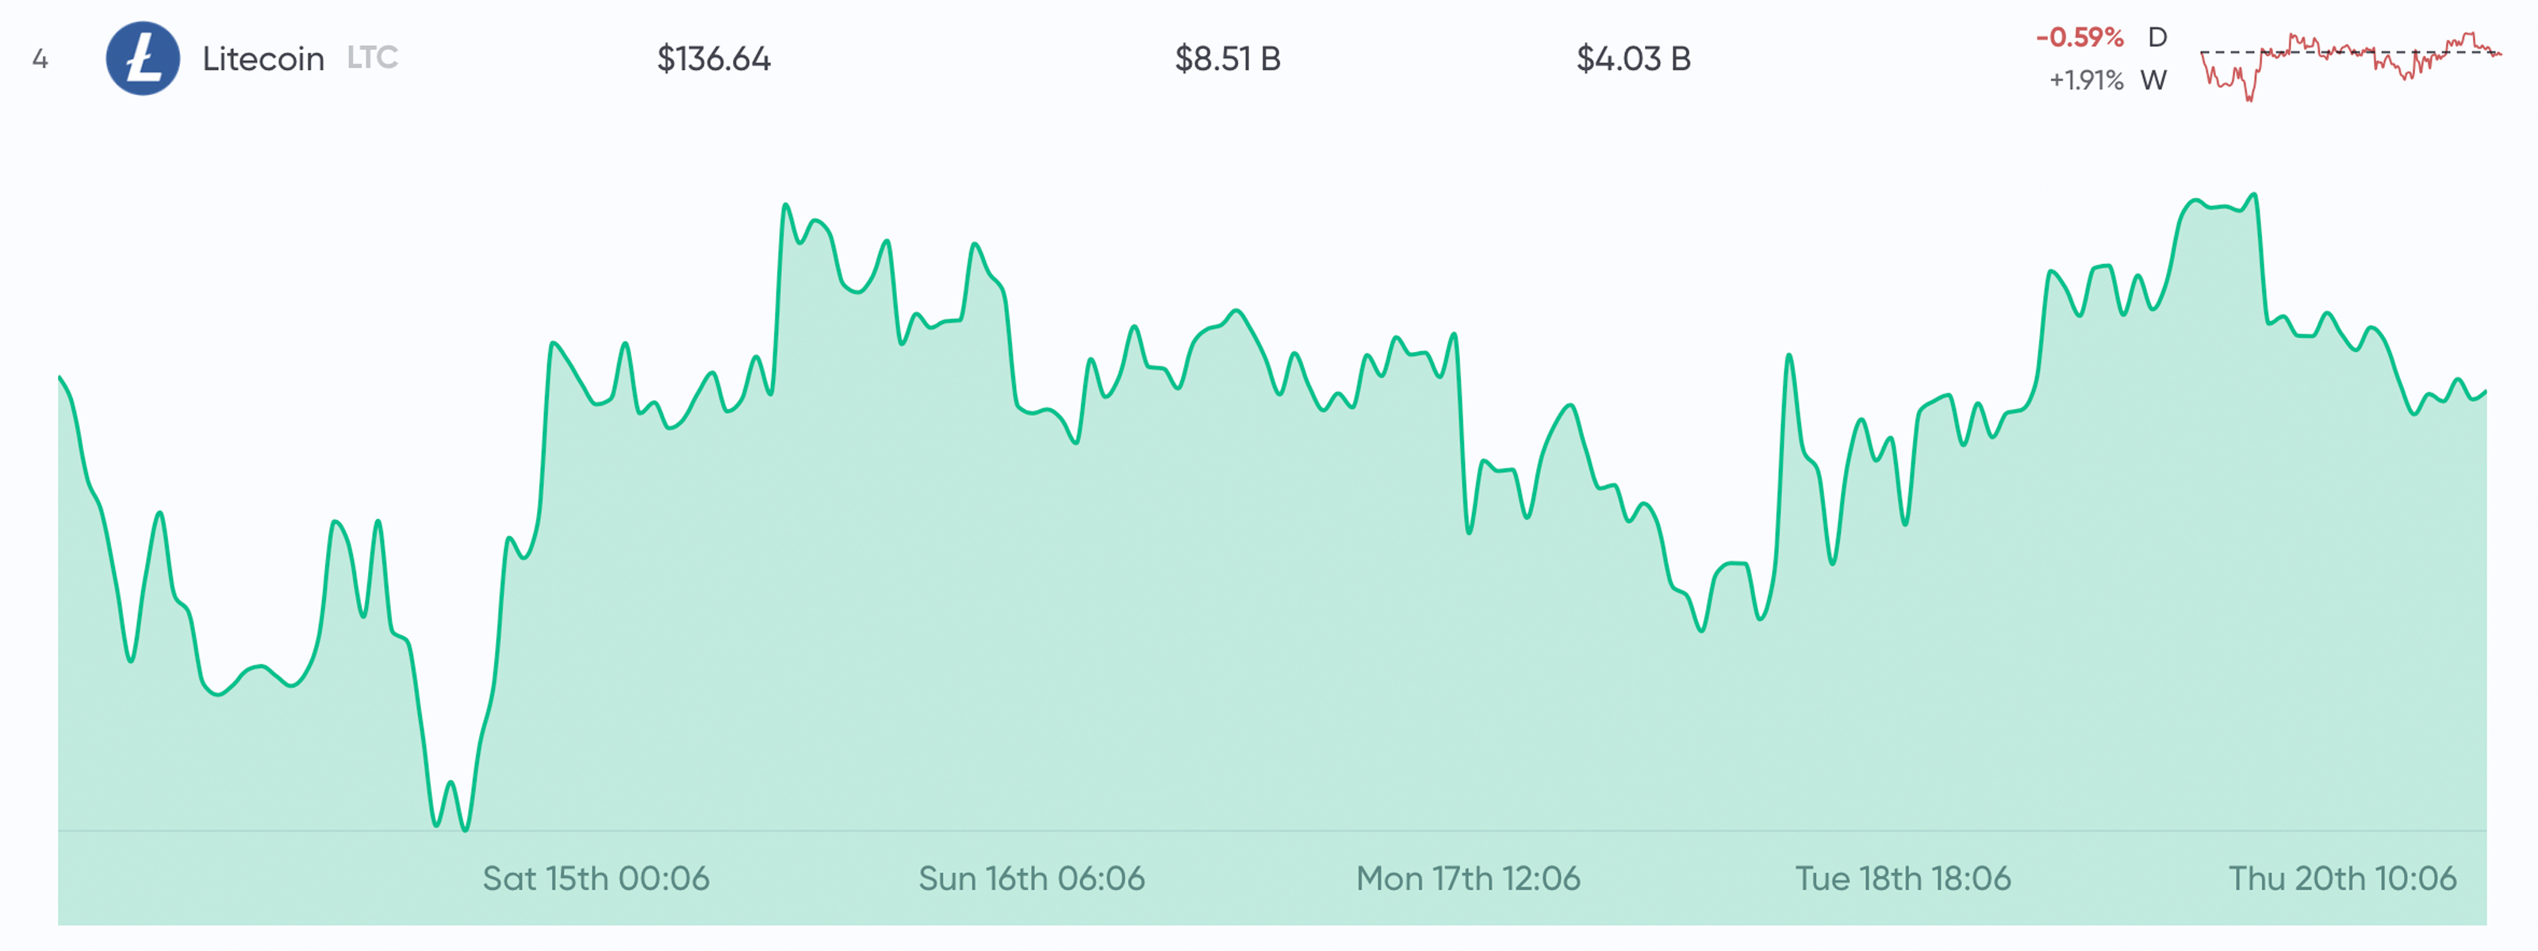The image size is (2538, 951).
Task: Click the Tue 18th 18:06 axis label
Action: [1903, 878]
